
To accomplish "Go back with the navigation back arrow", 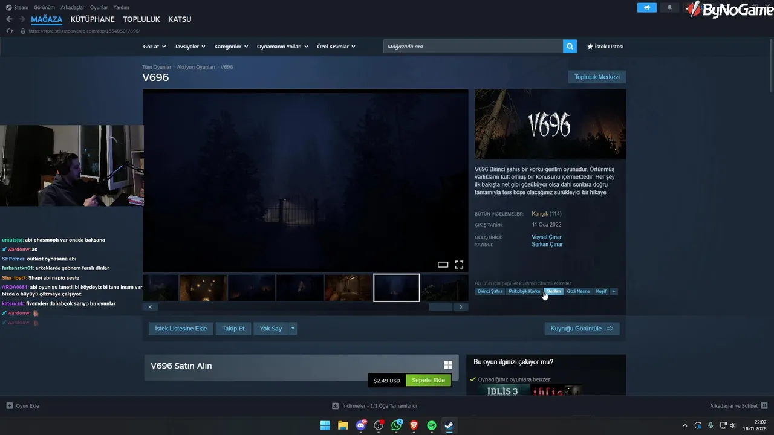I will click(9, 19).
